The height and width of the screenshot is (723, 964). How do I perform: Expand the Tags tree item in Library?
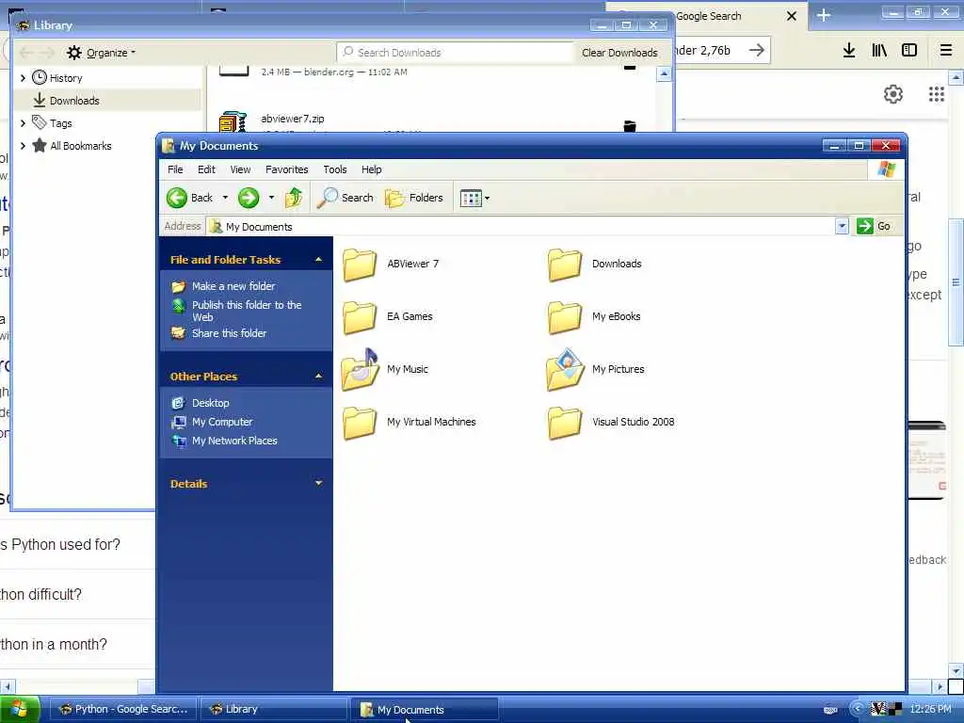pos(23,123)
